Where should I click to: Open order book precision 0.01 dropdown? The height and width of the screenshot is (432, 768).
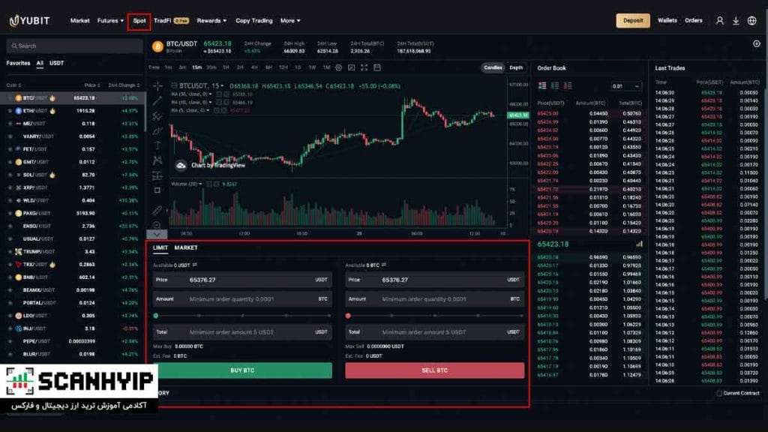tap(625, 86)
